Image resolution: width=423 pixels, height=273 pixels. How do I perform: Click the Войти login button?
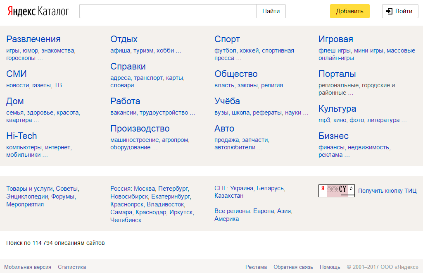400,11
